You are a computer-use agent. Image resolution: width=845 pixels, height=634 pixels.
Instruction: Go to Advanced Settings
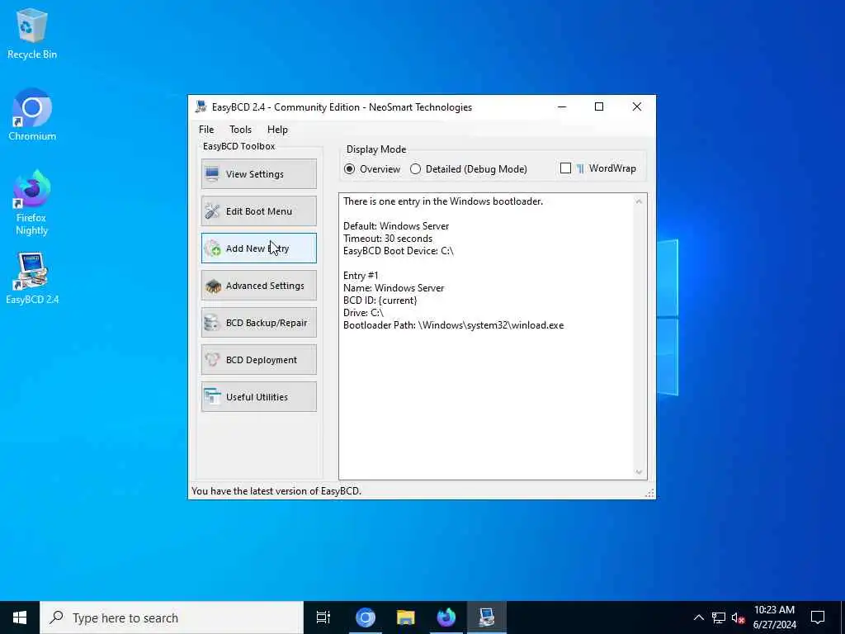pos(258,285)
